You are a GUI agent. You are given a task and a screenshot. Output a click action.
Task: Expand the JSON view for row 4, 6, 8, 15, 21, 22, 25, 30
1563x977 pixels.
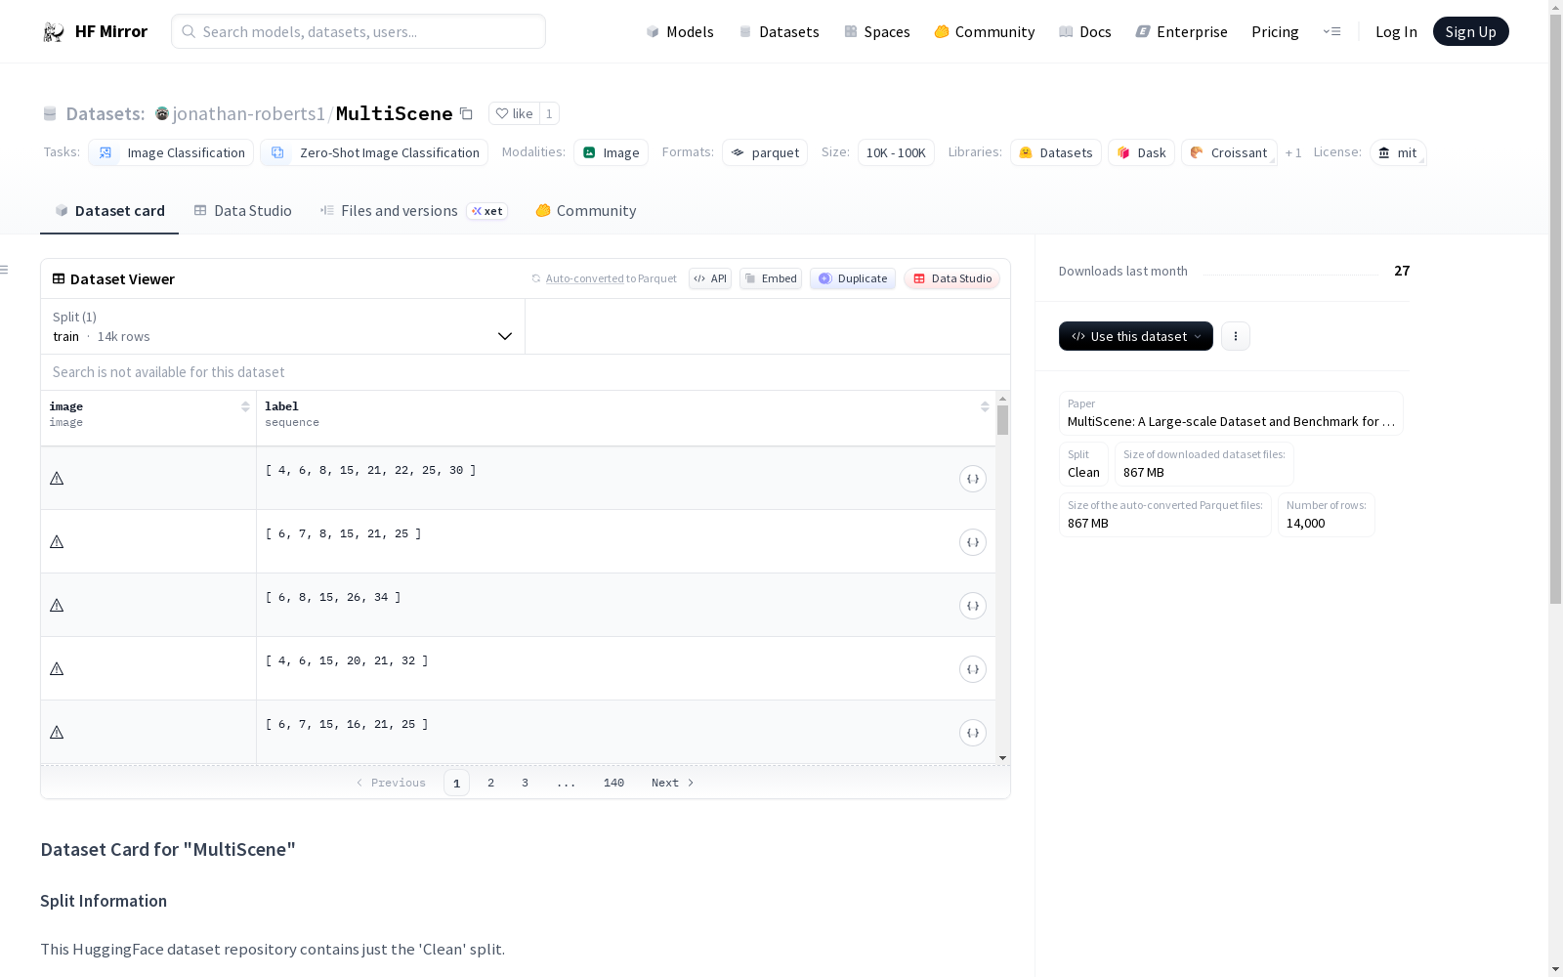(973, 479)
